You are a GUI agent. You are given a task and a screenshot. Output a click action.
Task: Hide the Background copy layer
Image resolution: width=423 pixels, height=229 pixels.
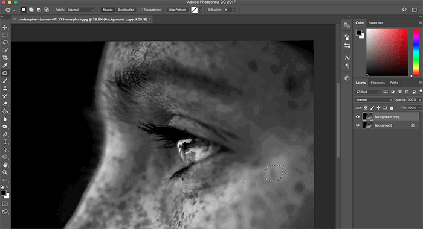358,116
